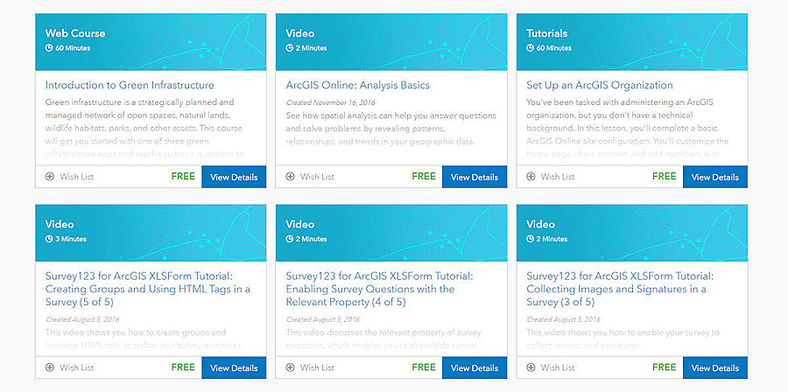View Details for Survey123 tutorial 3 of 5
788x392 pixels.
tap(714, 367)
